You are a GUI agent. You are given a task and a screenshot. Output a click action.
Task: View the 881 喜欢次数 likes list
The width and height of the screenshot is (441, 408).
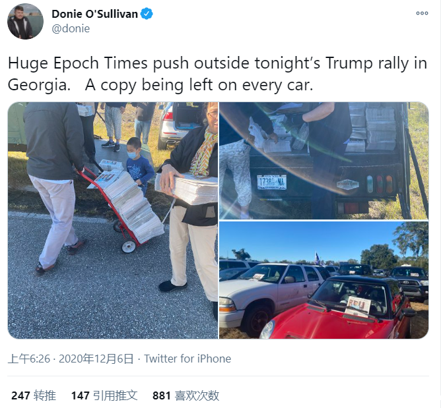[x=186, y=395]
